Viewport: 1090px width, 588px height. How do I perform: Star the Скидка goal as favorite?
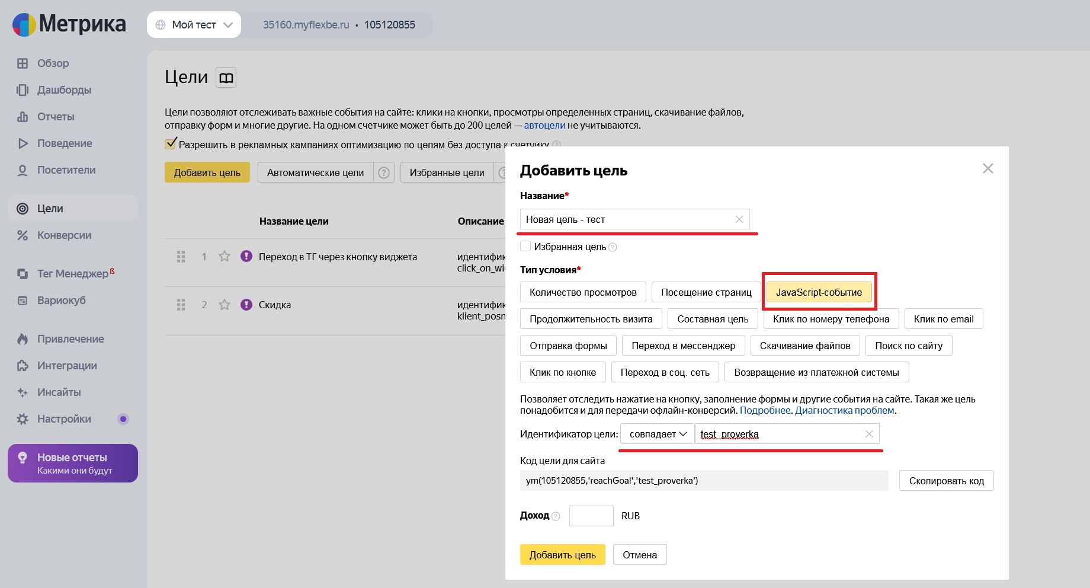tap(225, 305)
